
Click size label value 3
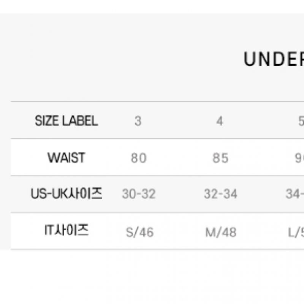click(x=138, y=121)
